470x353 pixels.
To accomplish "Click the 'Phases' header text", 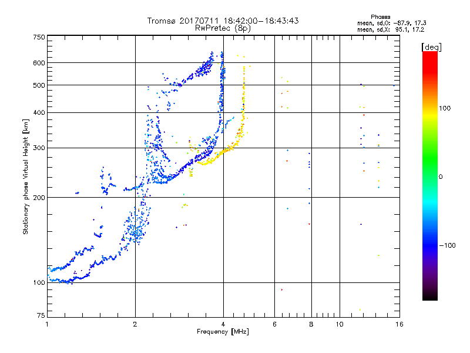I will 380,17.
